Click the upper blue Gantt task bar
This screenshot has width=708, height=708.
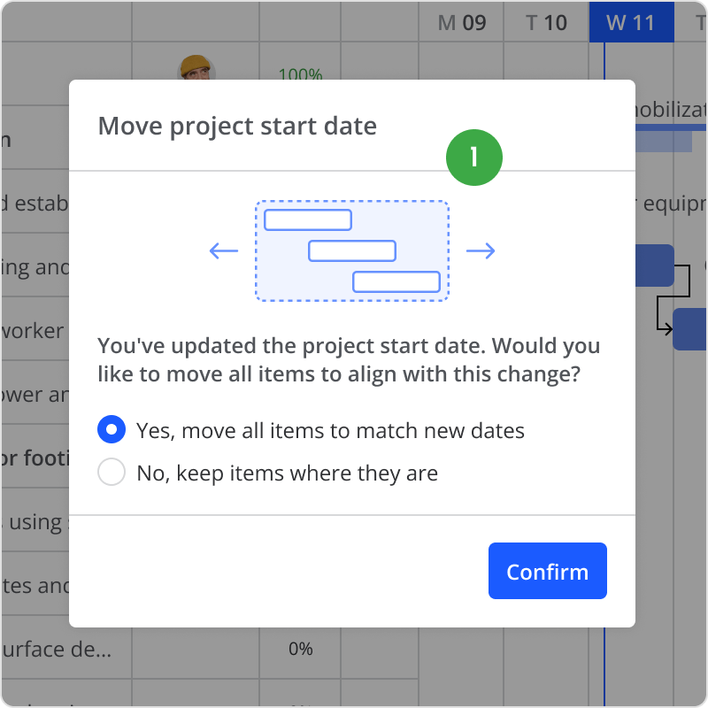[655, 265]
